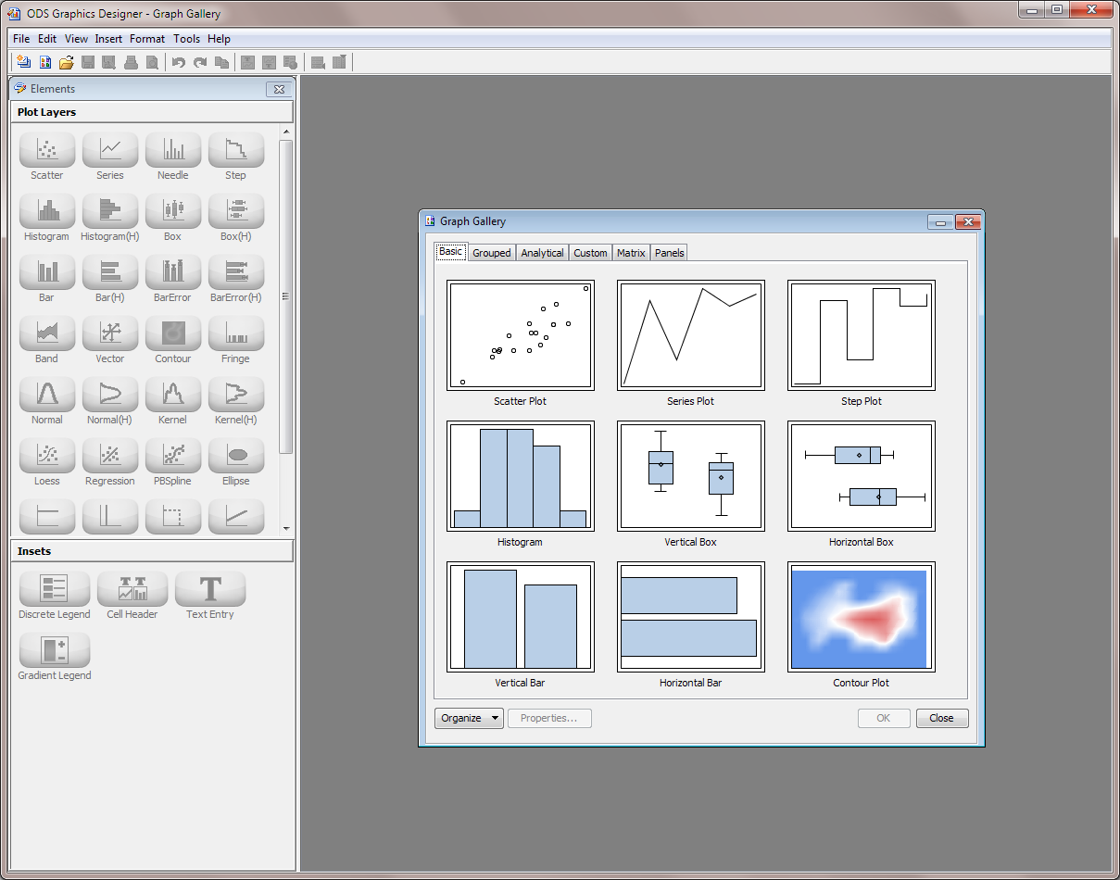The width and height of the screenshot is (1120, 880).
Task: Open a file using the toolbar folder icon
Action: tap(66, 62)
